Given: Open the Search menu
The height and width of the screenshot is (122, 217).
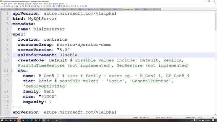Looking at the screenshot, I should [10, 4].
